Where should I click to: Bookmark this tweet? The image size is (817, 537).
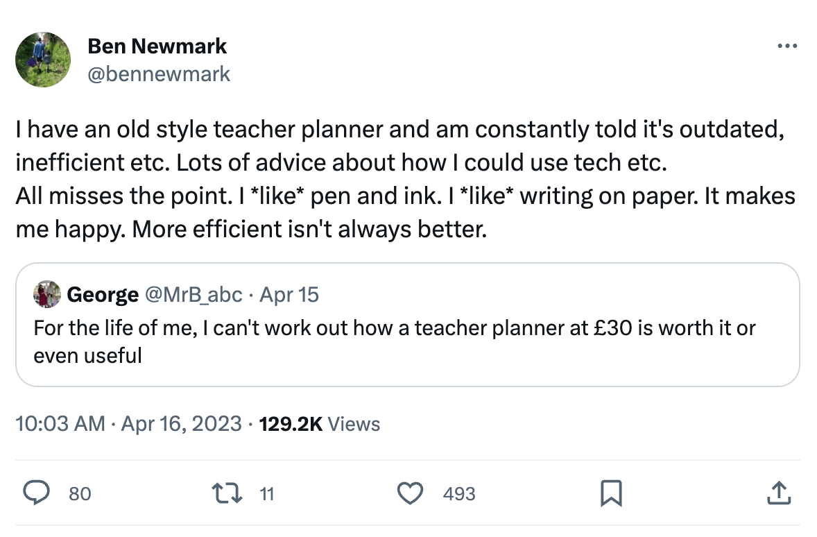610,493
